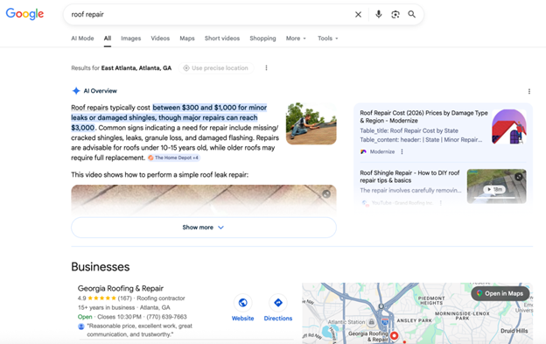Click the link icon on the video preview
Viewport: 546px width, 344px height.
(x=326, y=194)
